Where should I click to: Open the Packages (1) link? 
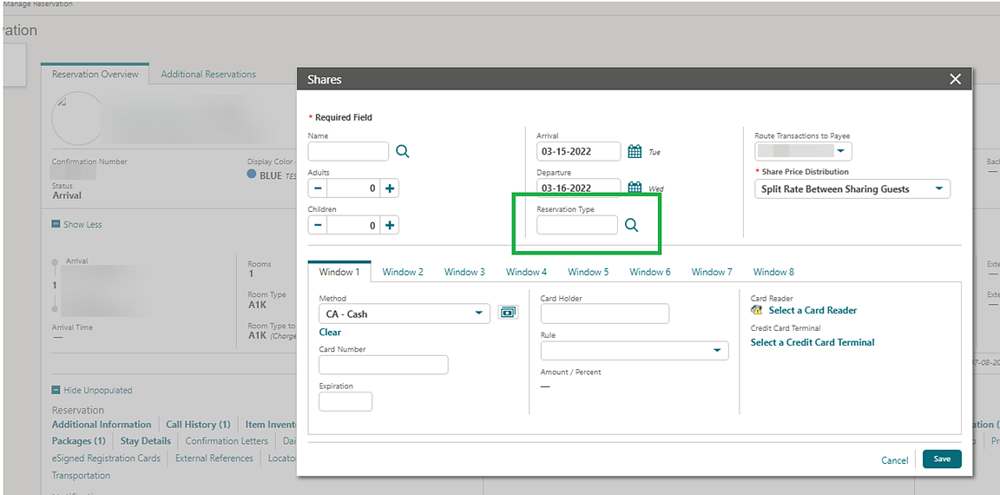pyautogui.click(x=78, y=441)
